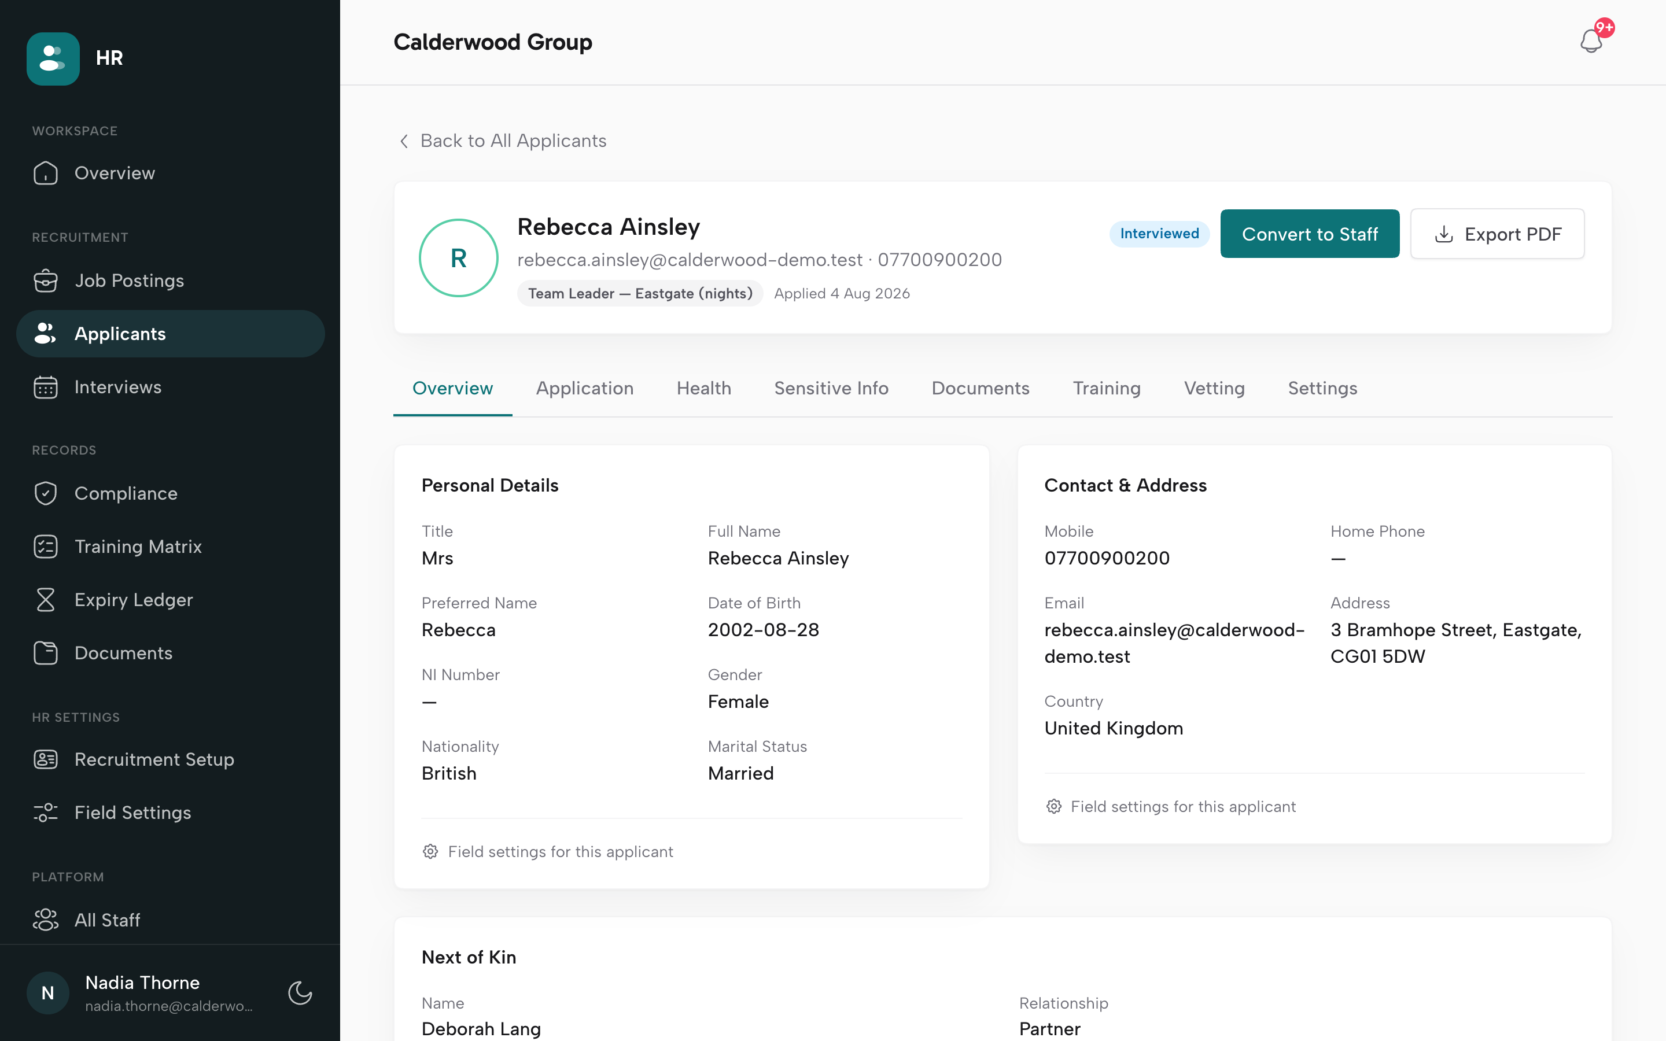Switch to the Health tab
The image size is (1666, 1041).
[703, 388]
